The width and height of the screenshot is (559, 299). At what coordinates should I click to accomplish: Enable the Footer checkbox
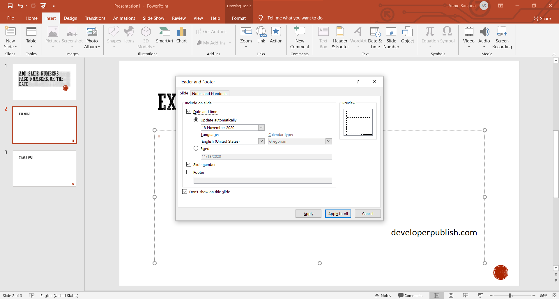189,172
